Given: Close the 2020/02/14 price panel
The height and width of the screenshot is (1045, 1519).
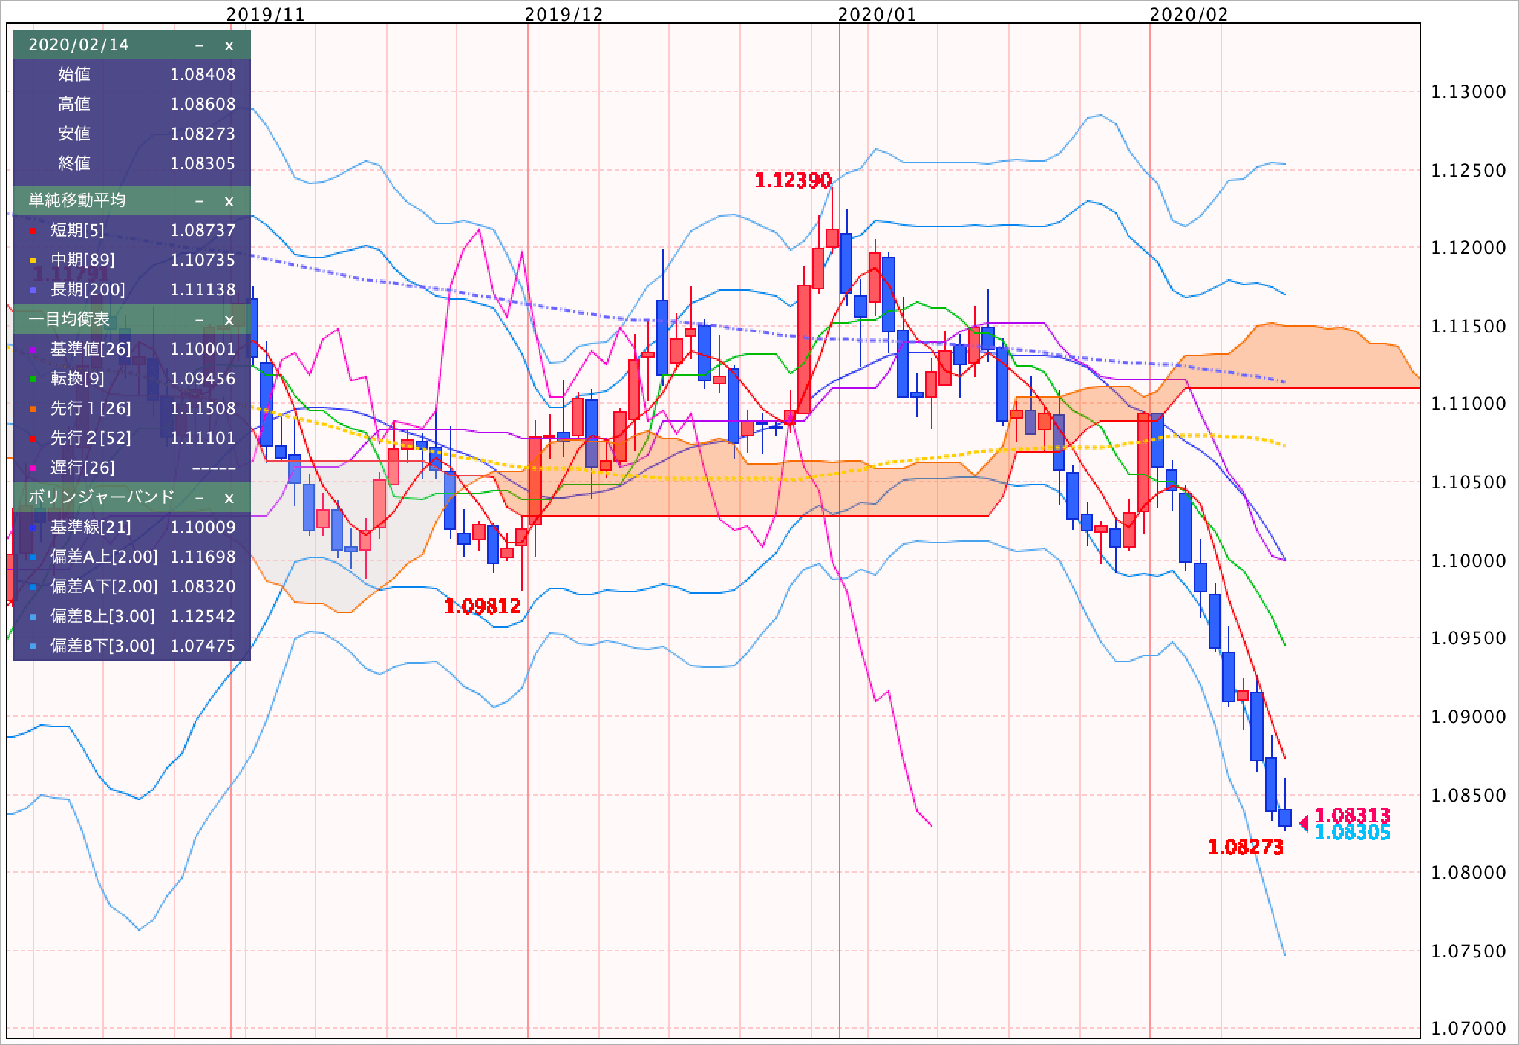Looking at the screenshot, I should click(229, 45).
